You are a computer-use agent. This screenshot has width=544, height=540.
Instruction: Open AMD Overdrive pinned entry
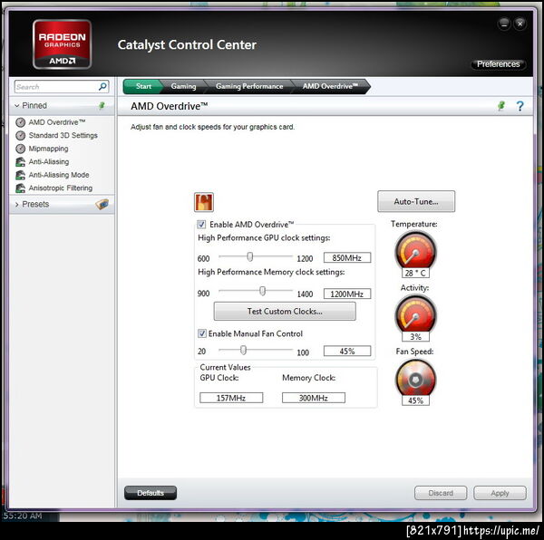56,122
